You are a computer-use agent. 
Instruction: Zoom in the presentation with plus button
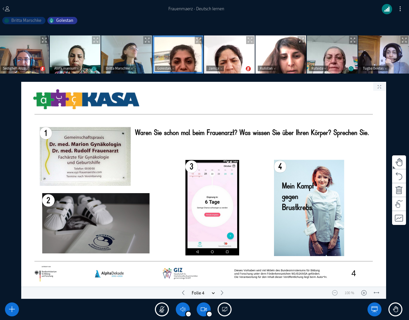coord(364,293)
